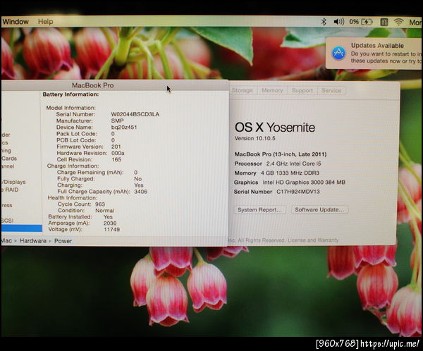423x351 pixels.
Task: Click the 0% battery percentage text
Action: coord(354,22)
